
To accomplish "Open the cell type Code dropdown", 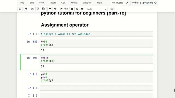I will 97,9.
